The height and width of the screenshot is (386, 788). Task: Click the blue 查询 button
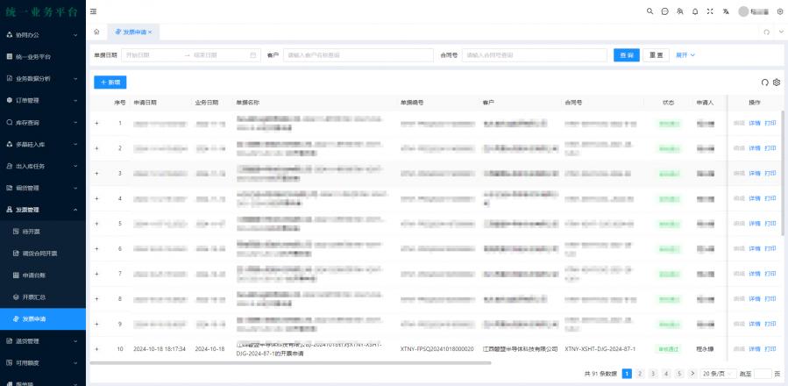click(626, 54)
